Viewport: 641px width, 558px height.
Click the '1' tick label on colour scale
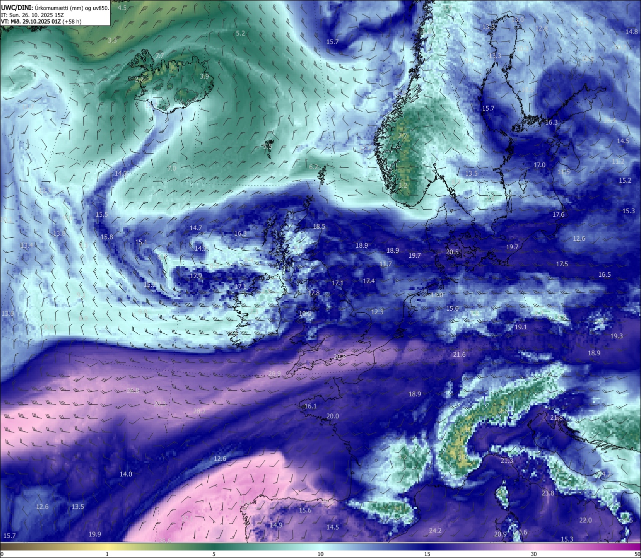point(107,554)
